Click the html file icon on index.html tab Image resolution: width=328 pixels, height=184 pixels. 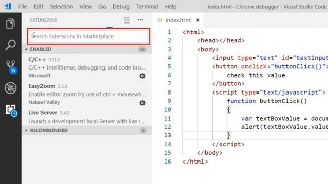pyautogui.click(x=160, y=20)
